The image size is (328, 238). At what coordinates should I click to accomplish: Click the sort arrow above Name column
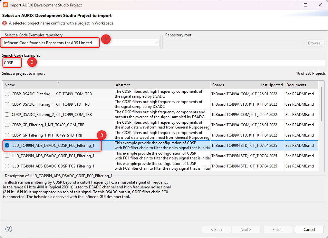coord(58,82)
